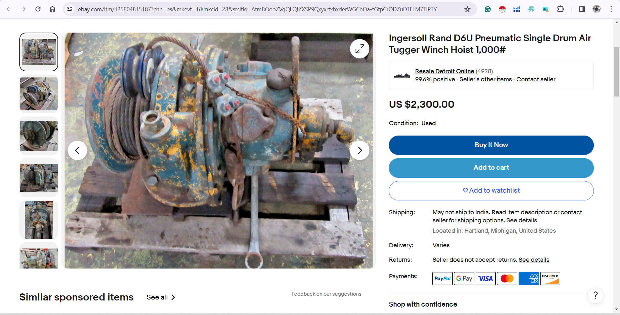The width and height of the screenshot is (620, 315).
Task: View site information icon in address bar
Action: pyautogui.click(x=70, y=9)
